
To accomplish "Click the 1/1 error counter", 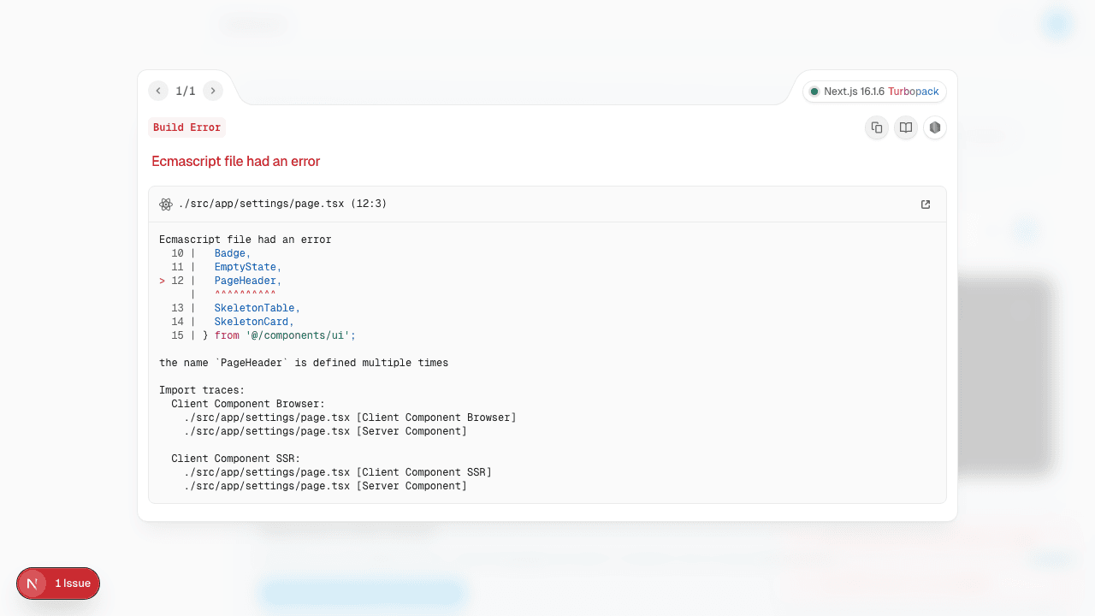I will [x=186, y=90].
